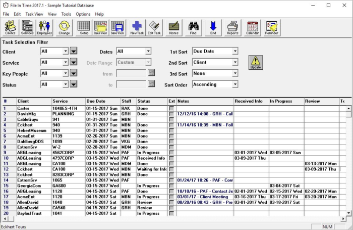The image size is (353, 230).
Task: Toggle Ext checkbox for row 15 GeorgiaCom
Action: [171, 186]
